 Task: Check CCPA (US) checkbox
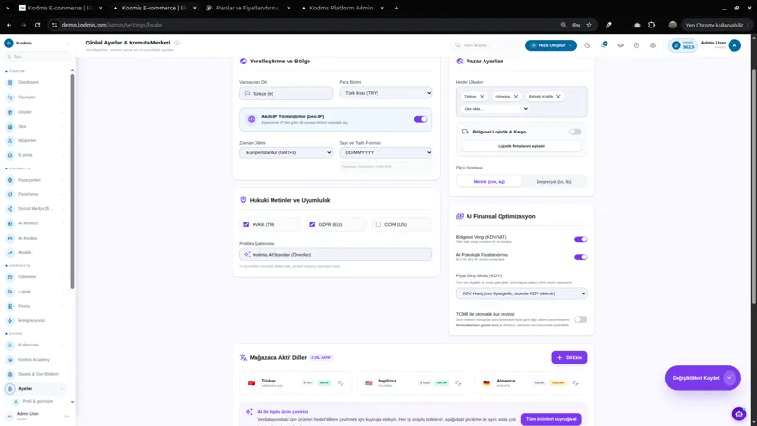378,224
